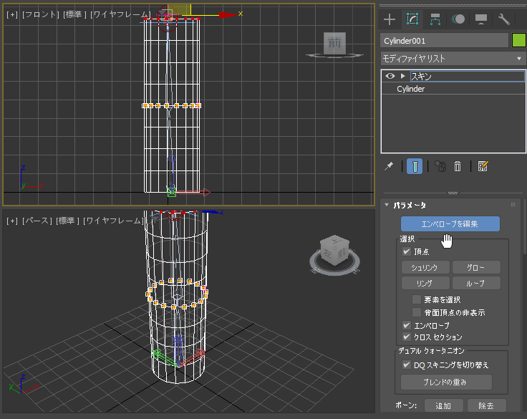The image size is (527, 419).
Task: Click the ループ button
Action: pyautogui.click(x=476, y=283)
